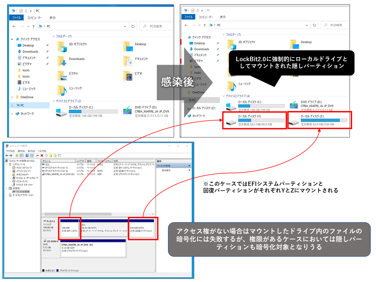Expand ネットワーク node in left Explorer
The width and height of the screenshot is (376, 282).
click(12, 114)
